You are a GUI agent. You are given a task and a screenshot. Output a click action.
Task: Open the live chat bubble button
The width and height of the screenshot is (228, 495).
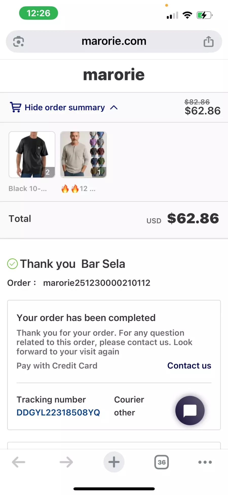190,410
